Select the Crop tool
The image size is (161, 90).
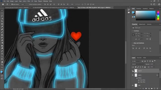(2, 21)
